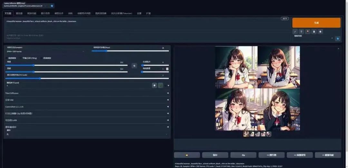The image size is (348, 168).
Task: Open the Sampler dropdown showing DPM++ SDE Karras
Action: (45, 51)
